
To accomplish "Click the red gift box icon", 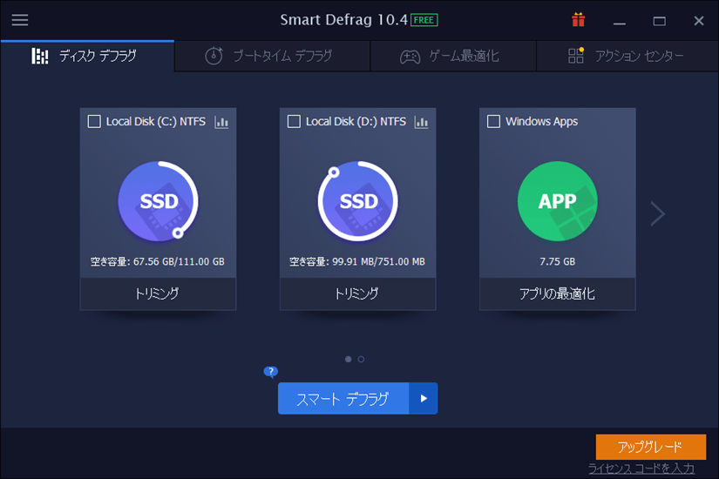I will coord(578,20).
